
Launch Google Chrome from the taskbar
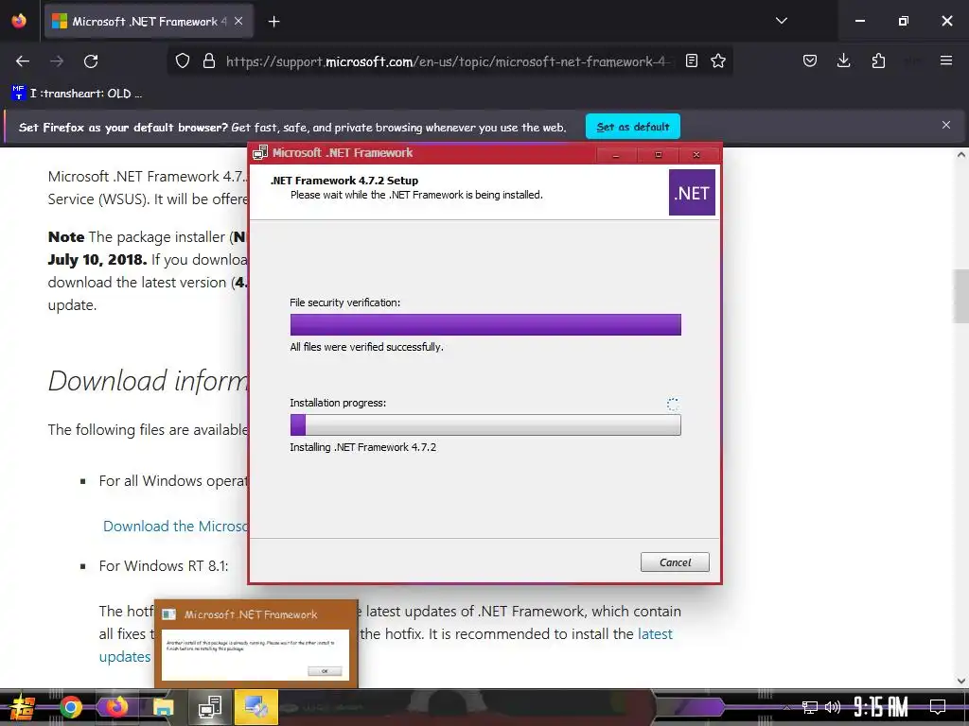click(70, 707)
